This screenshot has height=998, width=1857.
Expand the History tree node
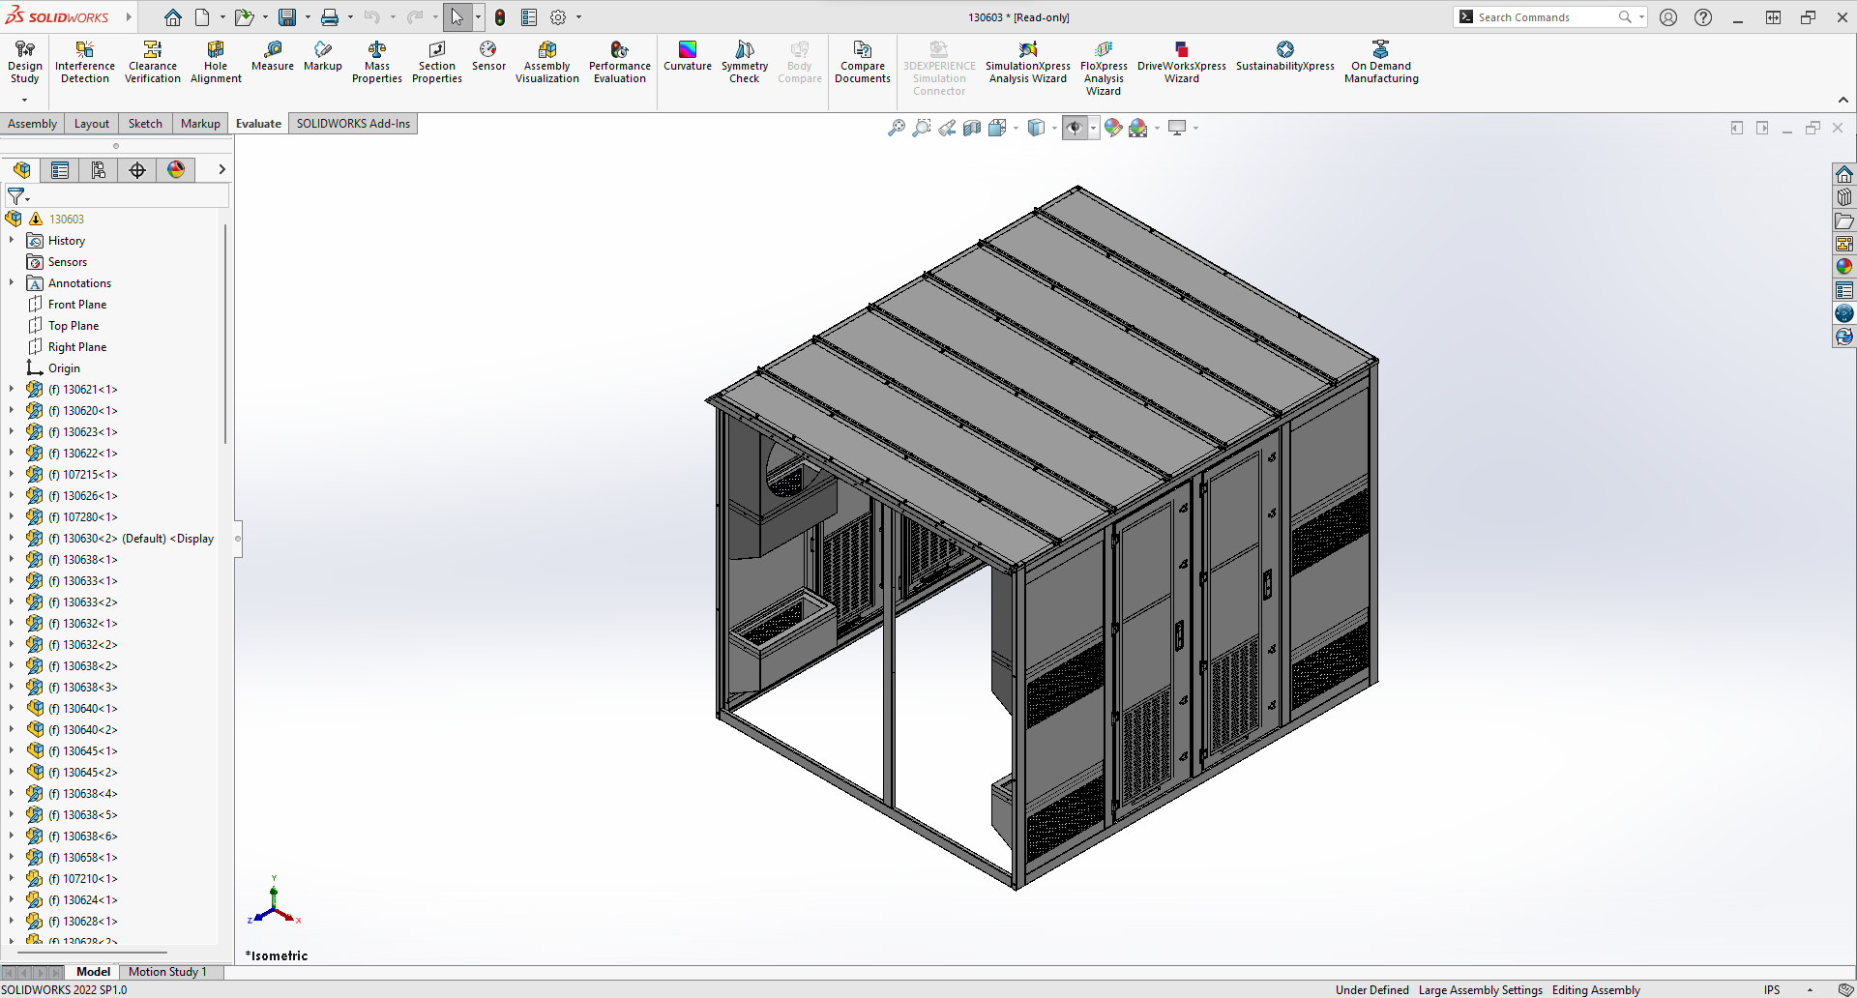click(12, 241)
